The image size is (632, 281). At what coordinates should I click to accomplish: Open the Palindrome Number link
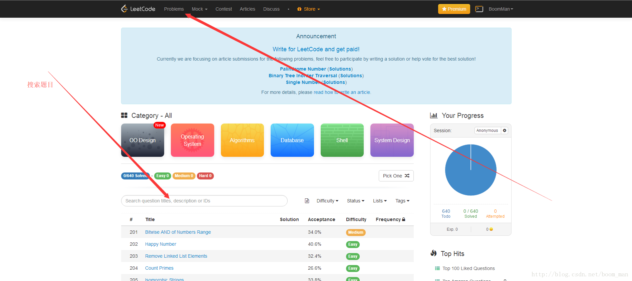303,69
